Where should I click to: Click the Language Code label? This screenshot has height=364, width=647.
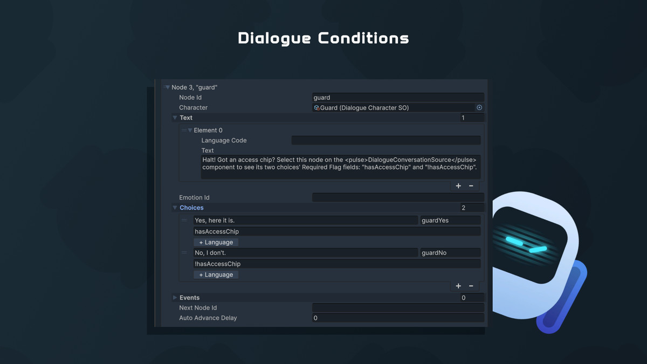pos(224,140)
